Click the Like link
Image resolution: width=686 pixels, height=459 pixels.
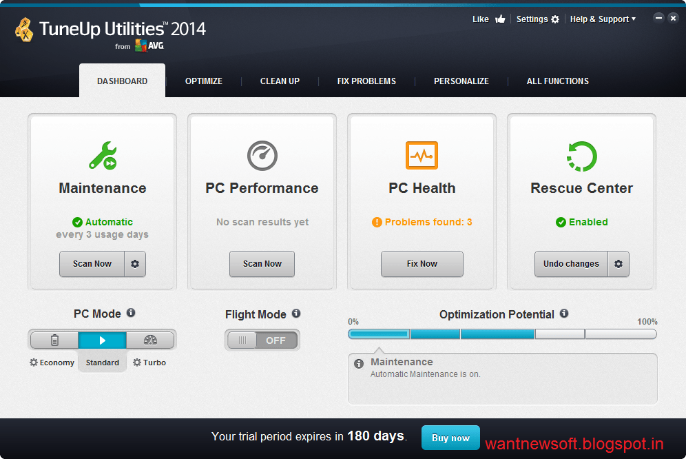click(480, 19)
